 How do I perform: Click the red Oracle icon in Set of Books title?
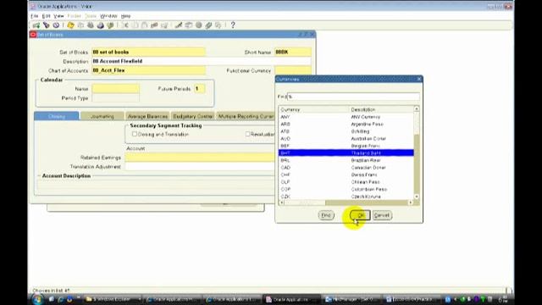click(33, 35)
